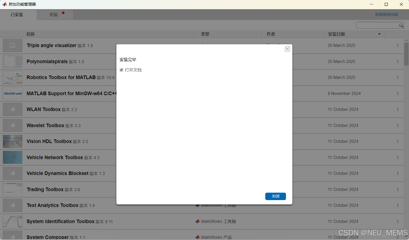Switch to the 已安装 tab

pyautogui.click(x=17, y=15)
